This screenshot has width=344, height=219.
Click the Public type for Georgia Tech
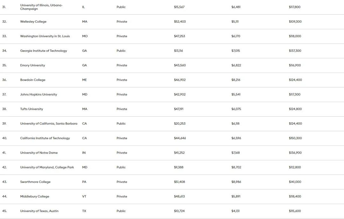(121, 51)
